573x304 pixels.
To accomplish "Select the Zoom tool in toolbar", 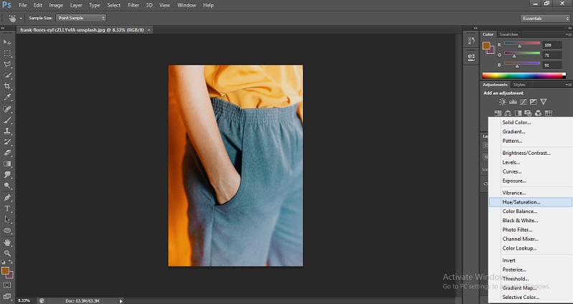I will tap(8, 253).
